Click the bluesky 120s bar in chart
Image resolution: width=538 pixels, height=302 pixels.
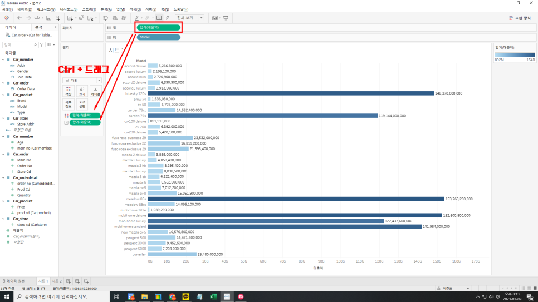[x=291, y=93]
